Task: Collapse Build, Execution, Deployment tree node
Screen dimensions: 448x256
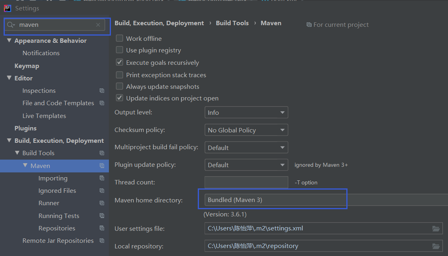Action: click(9, 140)
